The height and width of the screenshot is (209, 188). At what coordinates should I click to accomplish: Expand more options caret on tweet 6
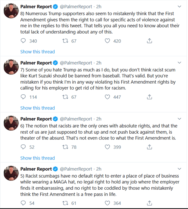[180, 119]
